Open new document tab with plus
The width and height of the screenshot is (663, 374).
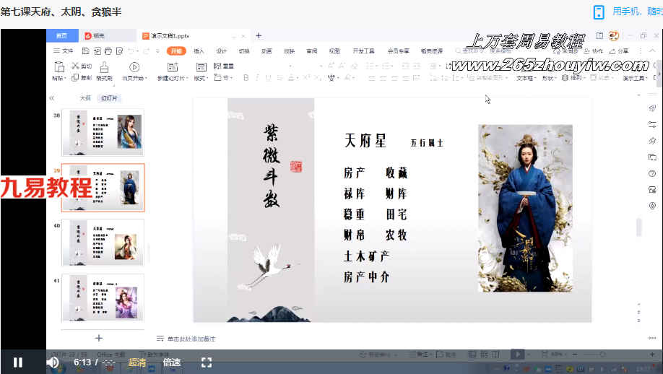tap(259, 35)
